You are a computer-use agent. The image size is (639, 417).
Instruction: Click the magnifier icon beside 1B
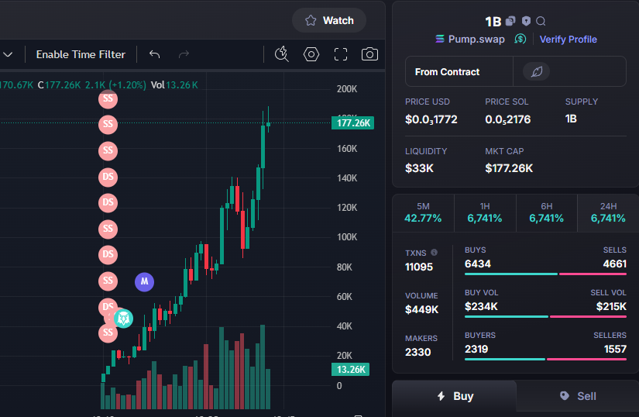(541, 21)
